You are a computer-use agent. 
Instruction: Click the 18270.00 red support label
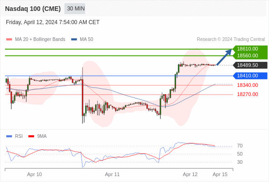(x=248, y=94)
